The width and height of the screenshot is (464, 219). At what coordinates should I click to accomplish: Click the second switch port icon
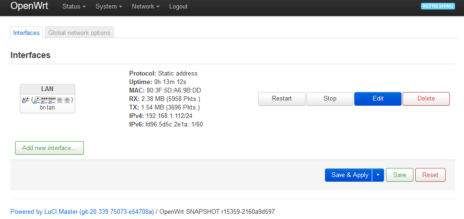52,100
